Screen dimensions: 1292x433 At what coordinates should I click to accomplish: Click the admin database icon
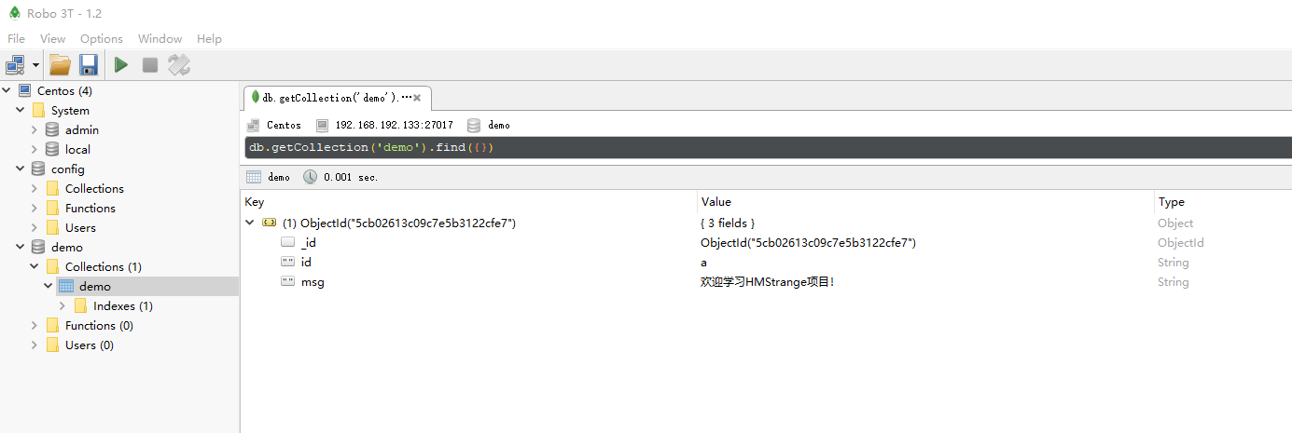tap(52, 129)
